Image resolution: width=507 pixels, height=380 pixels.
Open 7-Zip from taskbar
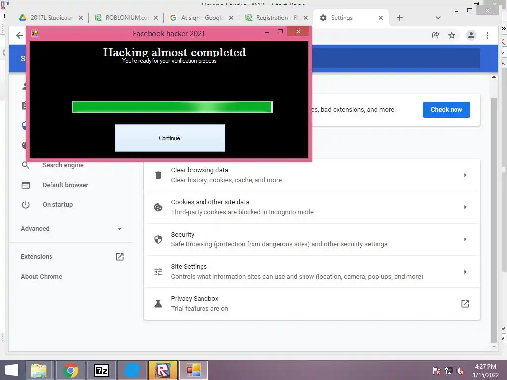(x=101, y=370)
